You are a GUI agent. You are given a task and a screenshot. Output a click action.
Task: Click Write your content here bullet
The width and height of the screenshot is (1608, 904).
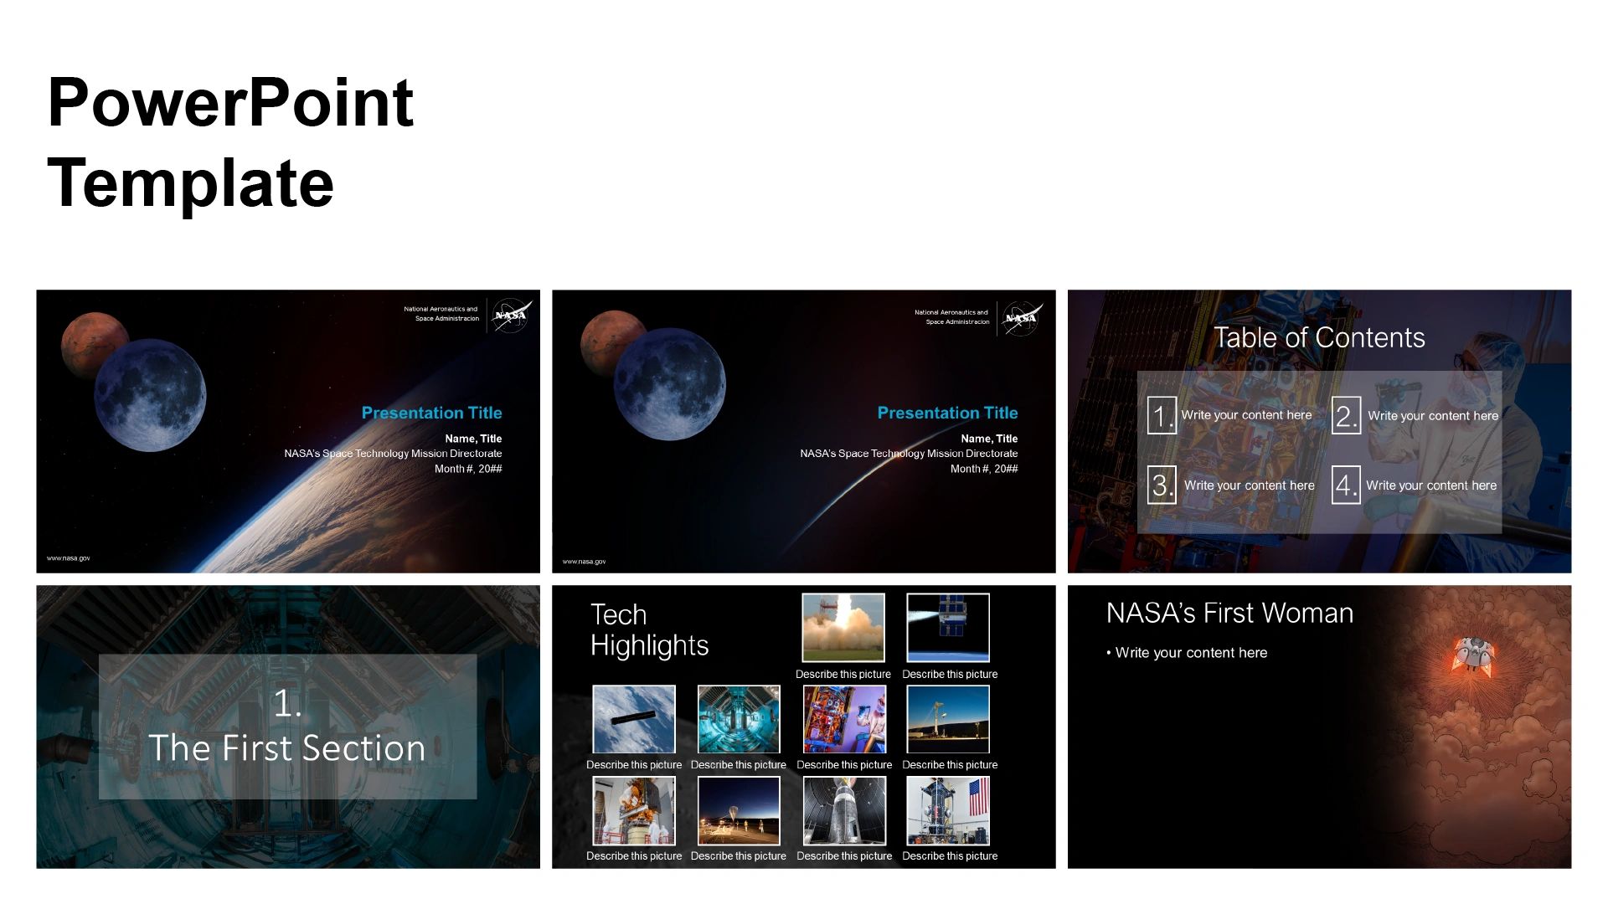1190,653
